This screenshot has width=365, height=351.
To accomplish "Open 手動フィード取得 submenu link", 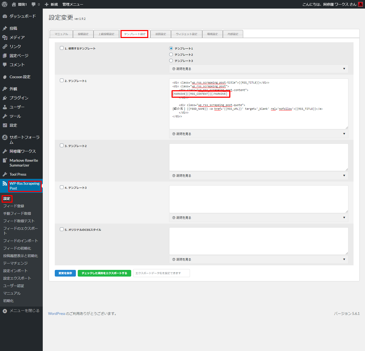I will [17, 213].
